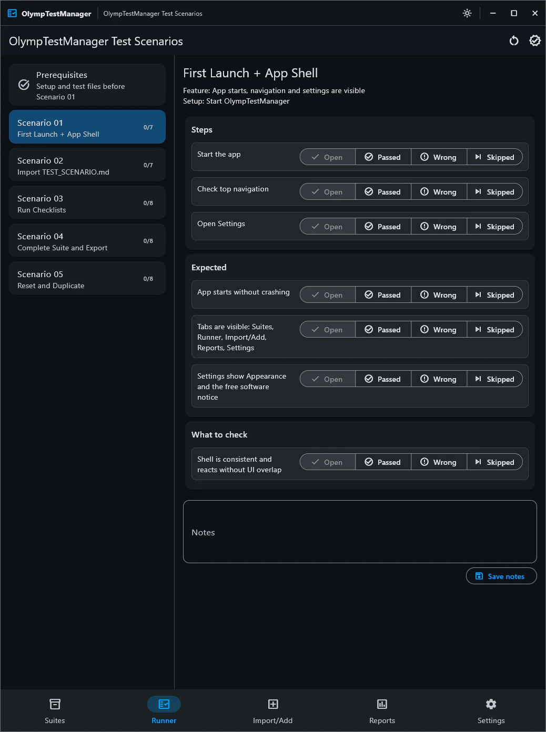The width and height of the screenshot is (546, 732).
Task: Set 'Check top navigation' to Open
Action: pos(328,191)
